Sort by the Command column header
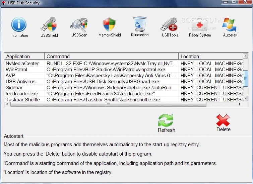The height and width of the screenshot is (184, 253). pyautogui.click(x=112, y=57)
